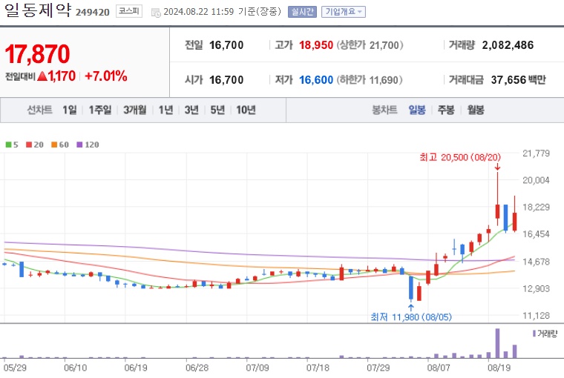The width and height of the screenshot is (564, 378).
Task: Click the 08/07 date axis label
Action: pos(438,368)
